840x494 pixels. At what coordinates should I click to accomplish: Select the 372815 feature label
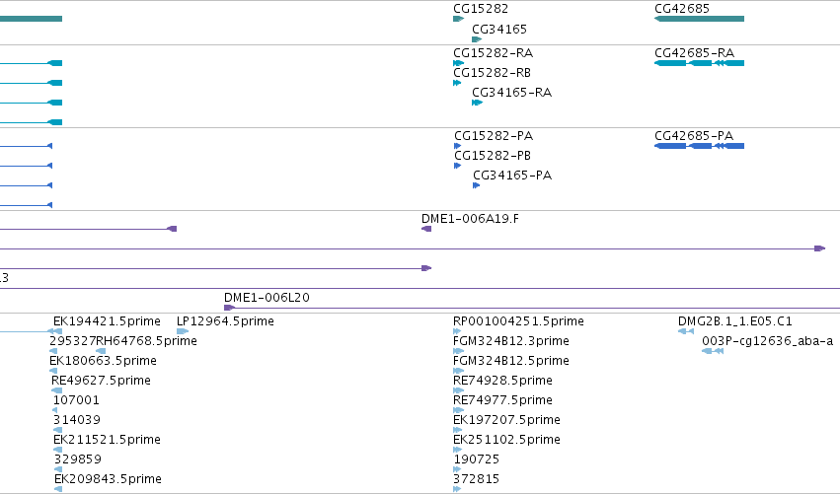click(x=476, y=479)
